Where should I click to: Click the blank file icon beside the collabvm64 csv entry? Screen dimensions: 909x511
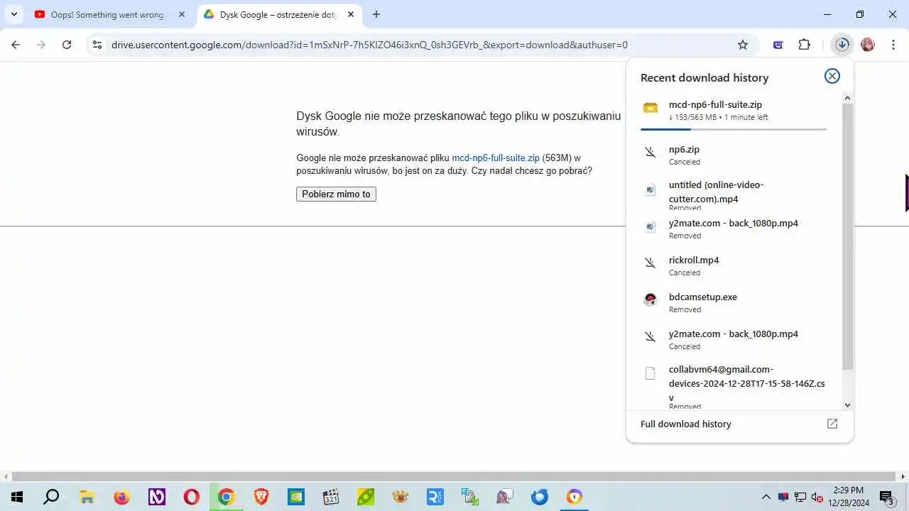click(650, 373)
